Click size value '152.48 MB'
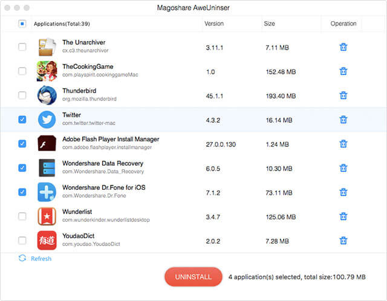Image resolution: width=387 pixels, height=301 pixels. (x=281, y=72)
